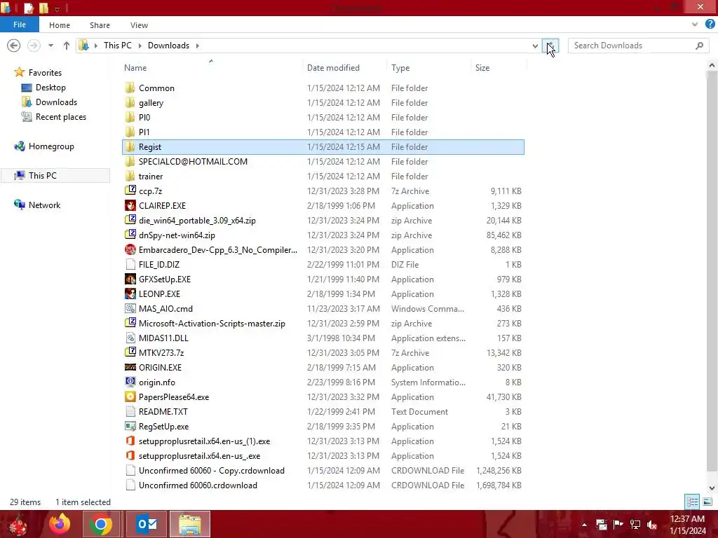The width and height of the screenshot is (718, 538).
Task: Switch to Details view in status bar
Action: [692, 502]
